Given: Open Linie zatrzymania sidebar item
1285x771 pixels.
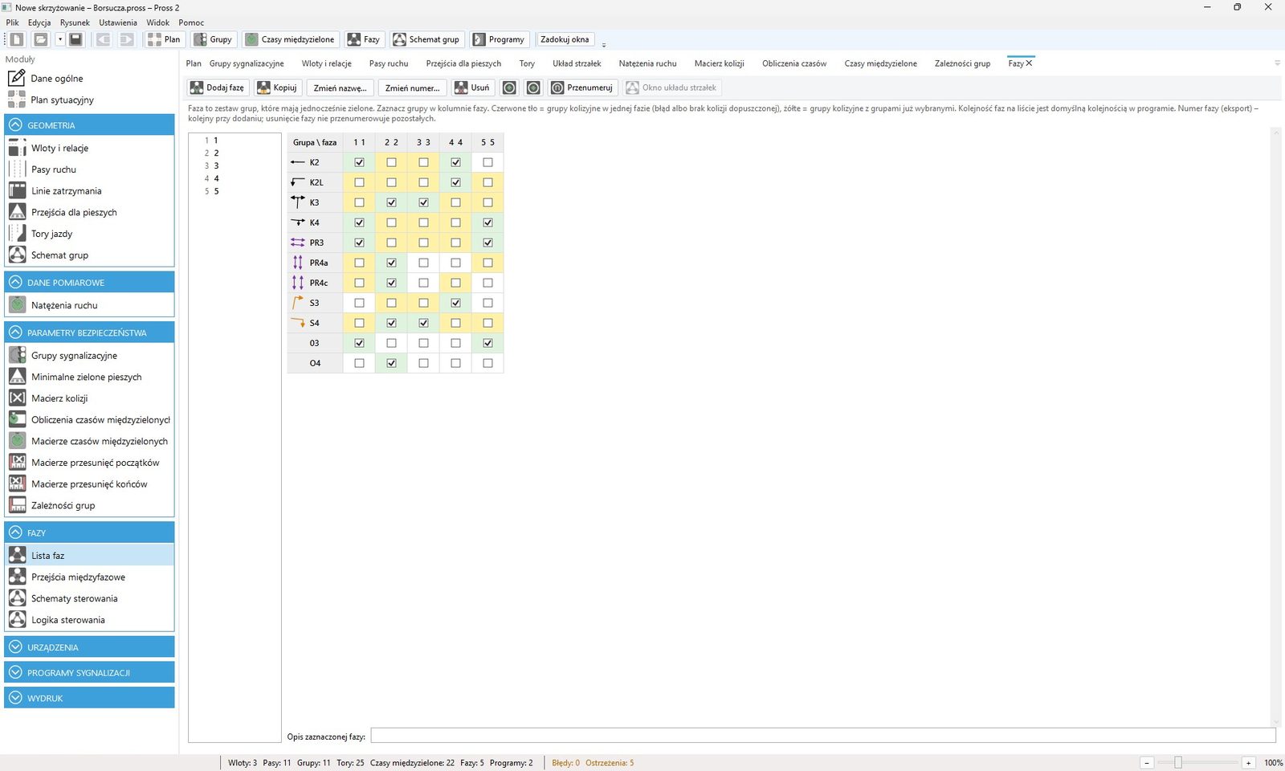Looking at the screenshot, I should [x=66, y=191].
